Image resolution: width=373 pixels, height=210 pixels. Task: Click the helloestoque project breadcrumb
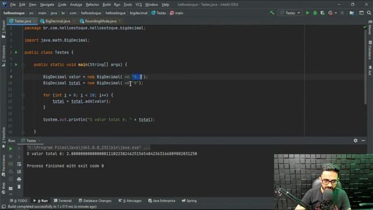click(14, 13)
